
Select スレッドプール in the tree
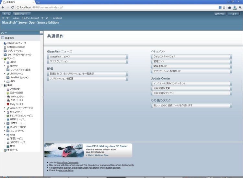[17, 131]
